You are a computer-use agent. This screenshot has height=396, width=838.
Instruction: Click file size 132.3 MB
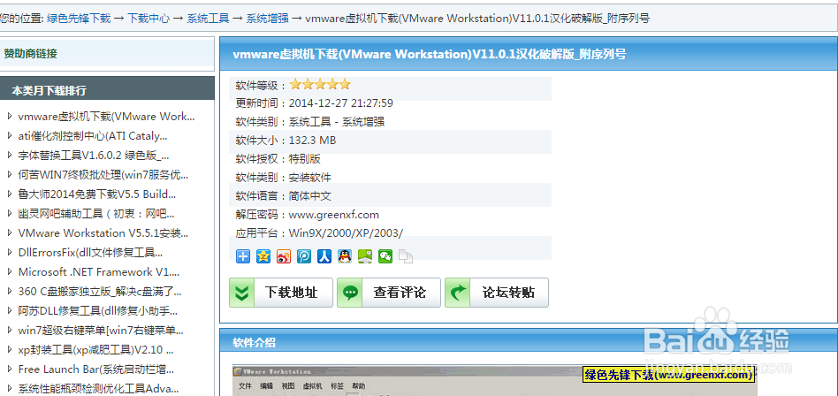pos(313,141)
